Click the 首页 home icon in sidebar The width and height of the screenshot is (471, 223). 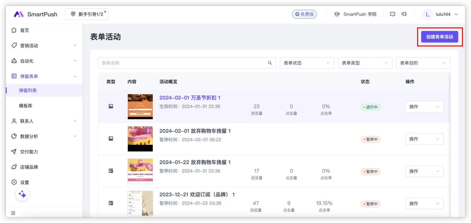click(14, 30)
